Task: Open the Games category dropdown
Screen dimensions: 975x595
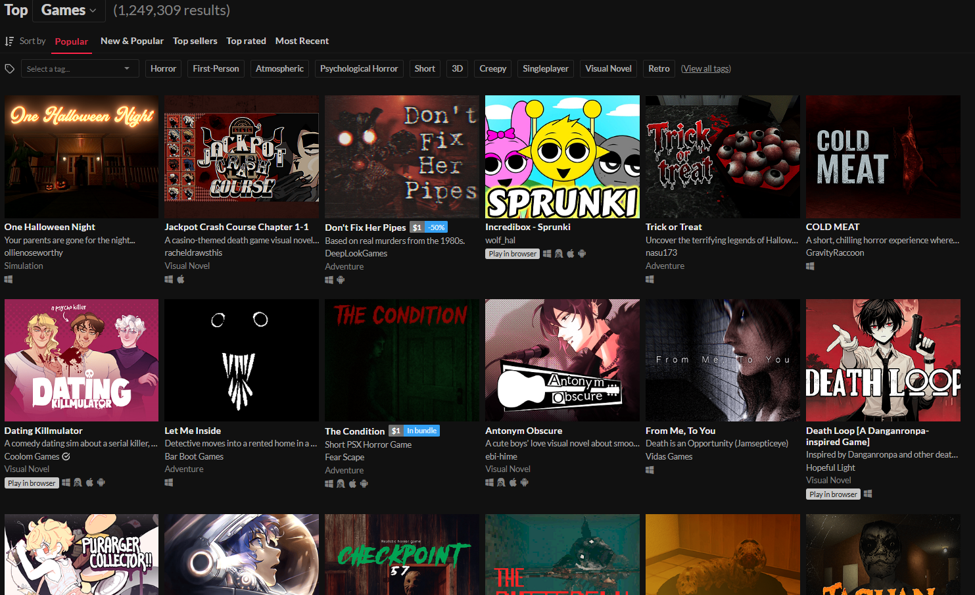Action: click(x=68, y=11)
